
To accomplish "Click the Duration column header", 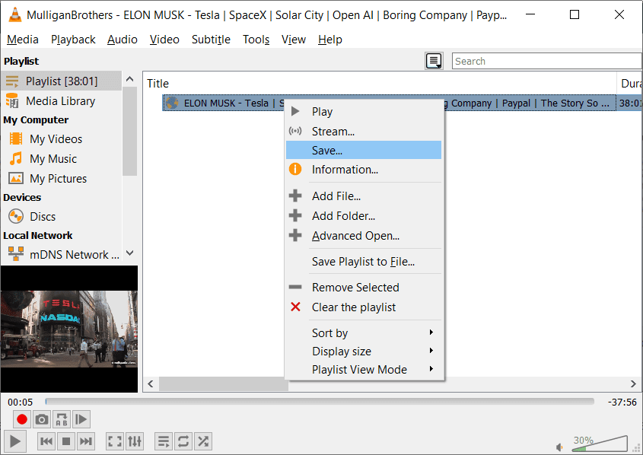I will (629, 83).
